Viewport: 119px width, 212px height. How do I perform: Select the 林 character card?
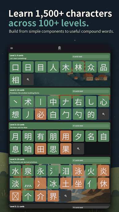click(x=78, y=67)
